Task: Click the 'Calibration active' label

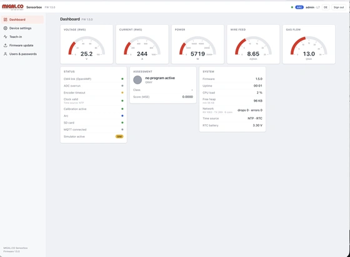Action: click(x=75, y=109)
